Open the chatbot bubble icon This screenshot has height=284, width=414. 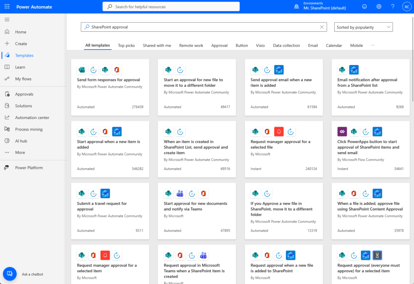(x=10, y=274)
